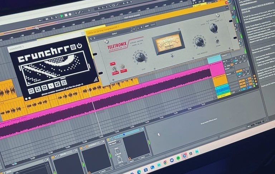
Task: Open Google Chrome from the taskbar
Action: (165, 163)
